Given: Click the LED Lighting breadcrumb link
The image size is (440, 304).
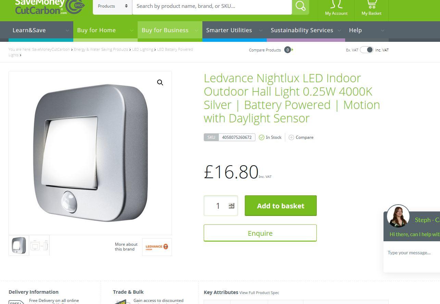Looking at the screenshot, I should pyautogui.click(x=143, y=49).
